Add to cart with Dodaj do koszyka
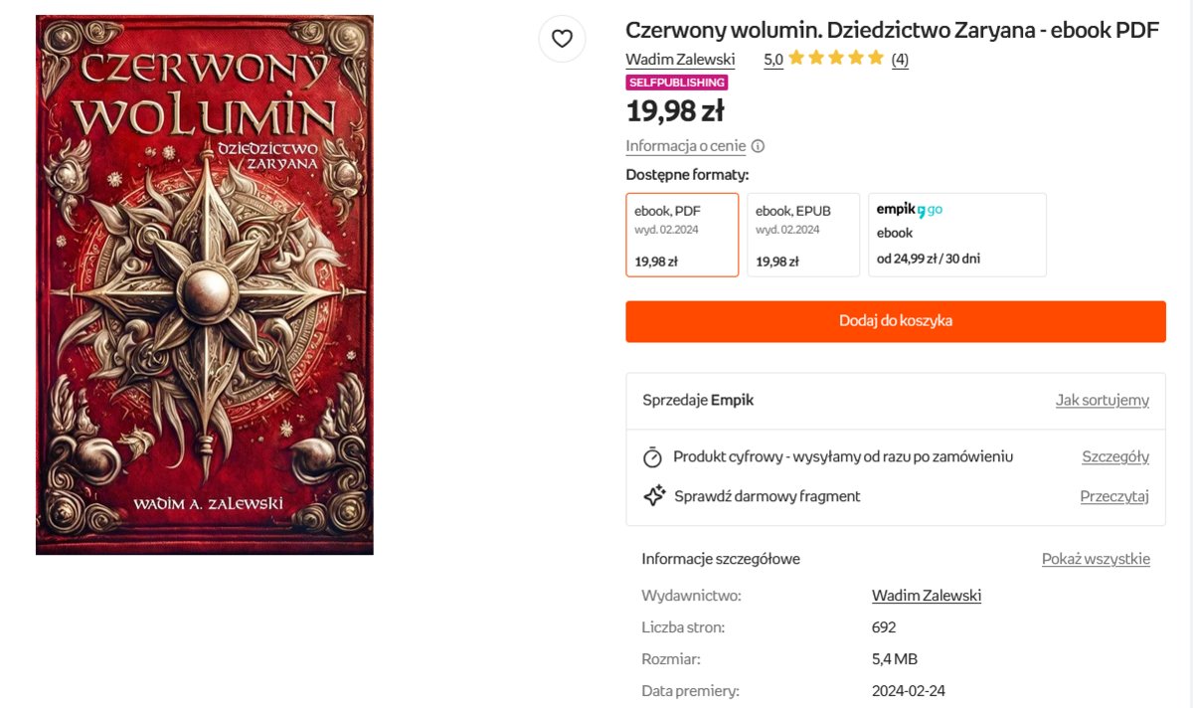Viewport: 1193px width, 708px height. [x=895, y=321]
